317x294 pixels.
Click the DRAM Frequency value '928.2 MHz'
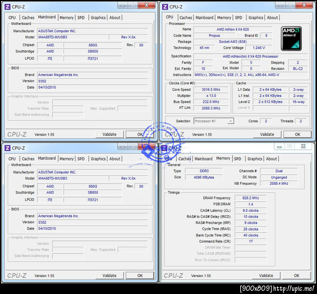point(250,198)
